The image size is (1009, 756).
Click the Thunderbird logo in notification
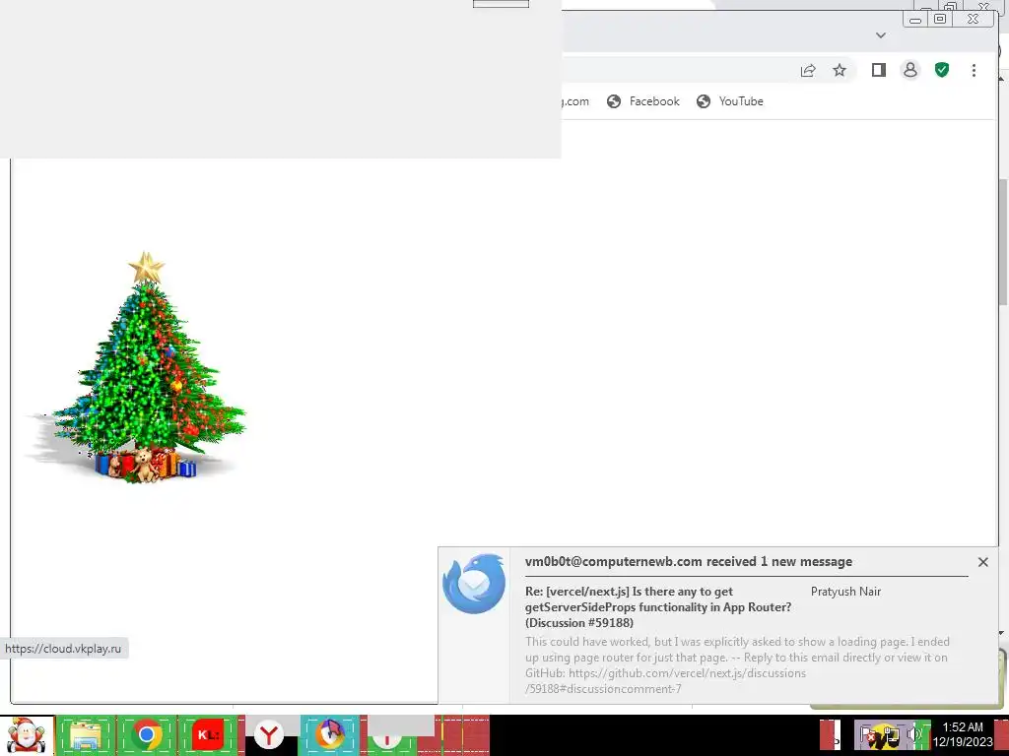(x=474, y=584)
